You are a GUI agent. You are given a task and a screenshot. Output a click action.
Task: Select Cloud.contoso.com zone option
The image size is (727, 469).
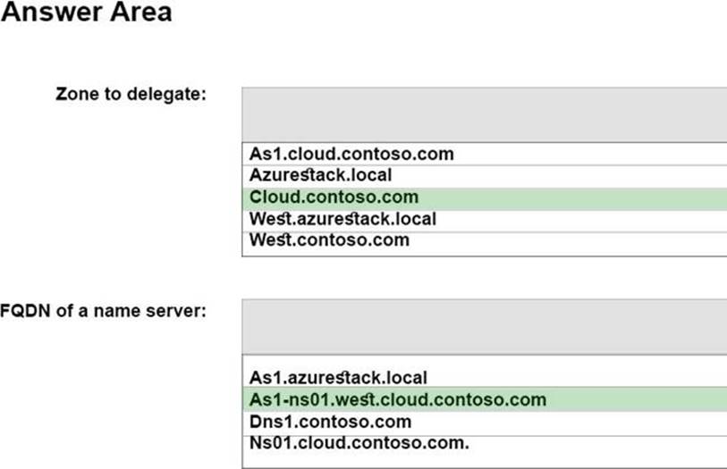(x=334, y=197)
